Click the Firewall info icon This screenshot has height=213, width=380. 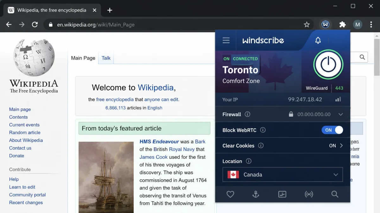[248, 114]
